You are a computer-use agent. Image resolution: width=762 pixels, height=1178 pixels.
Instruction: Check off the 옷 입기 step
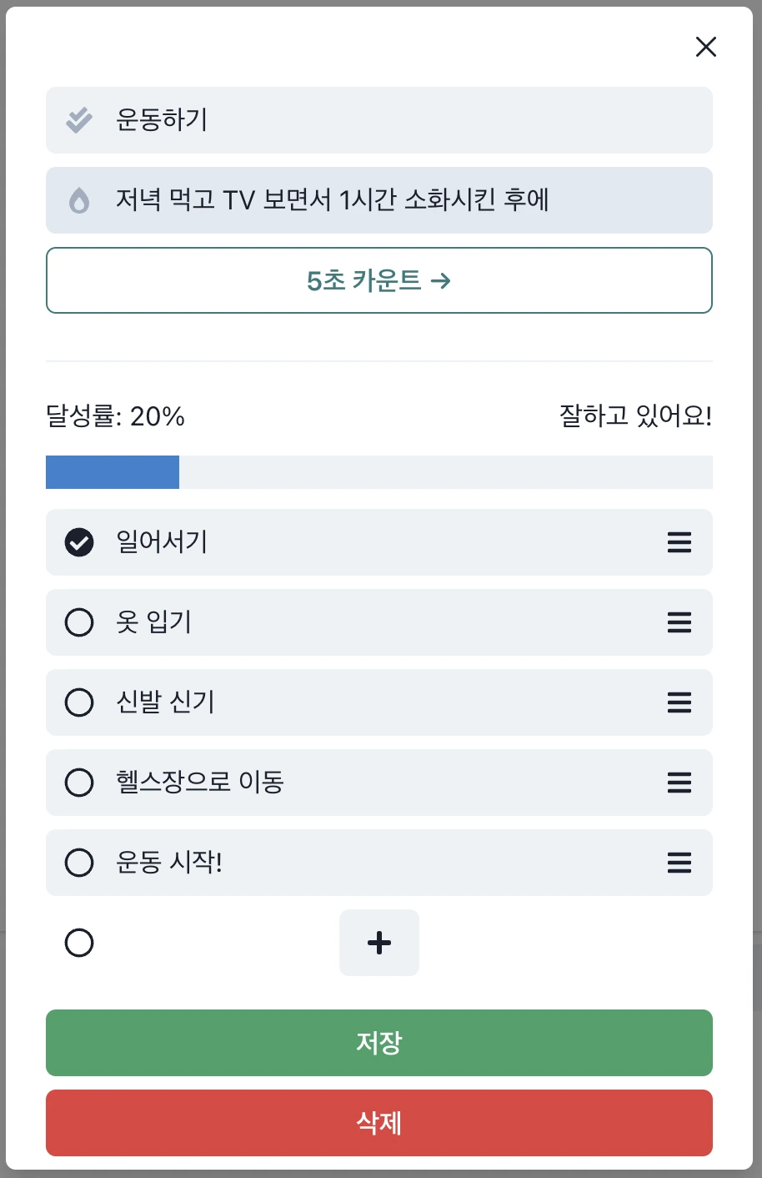79,622
